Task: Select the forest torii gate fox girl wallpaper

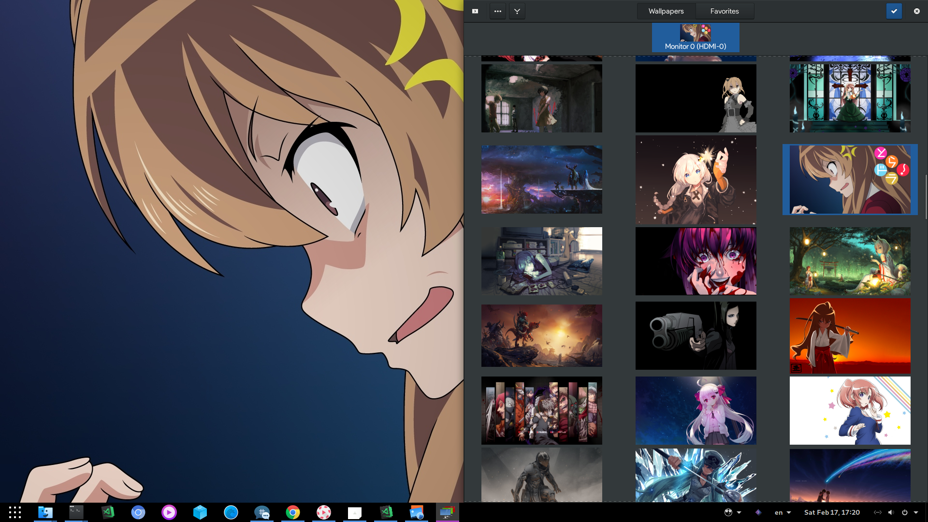Action: (850, 261)
